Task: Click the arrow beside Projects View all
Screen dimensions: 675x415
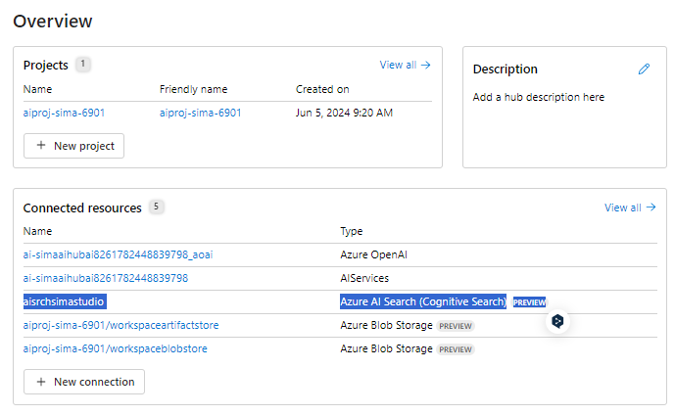Action: pos(426,65)
